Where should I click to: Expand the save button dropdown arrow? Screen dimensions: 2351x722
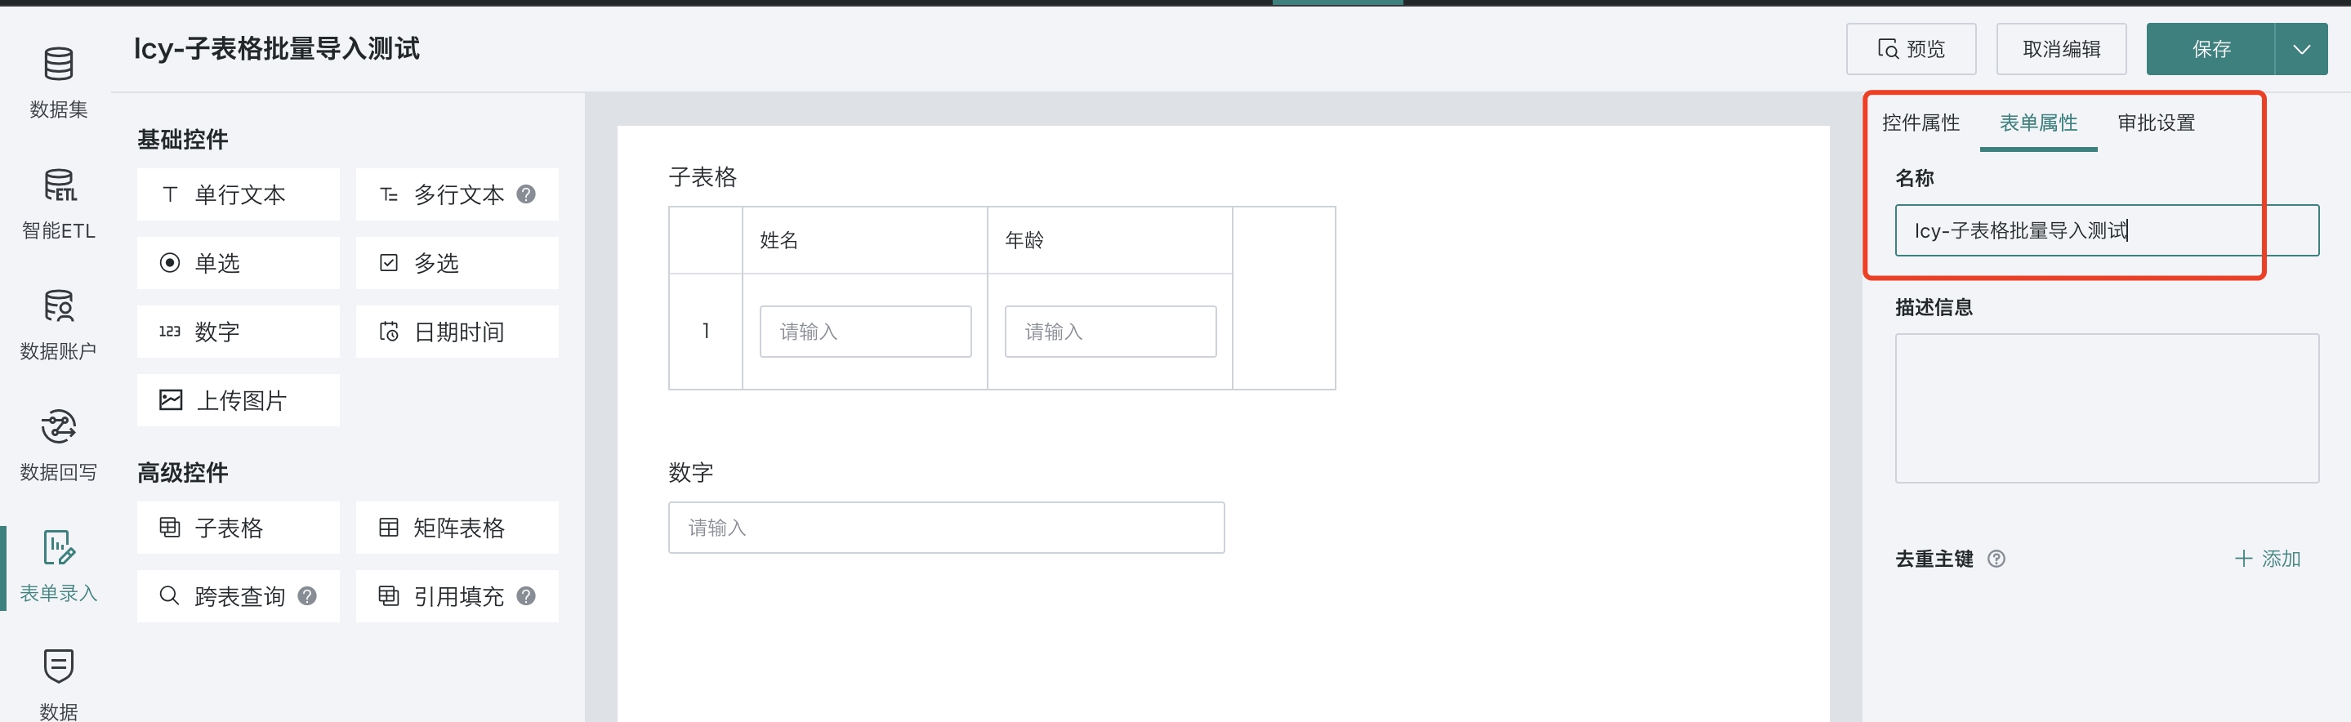(x=2302, y=48)
